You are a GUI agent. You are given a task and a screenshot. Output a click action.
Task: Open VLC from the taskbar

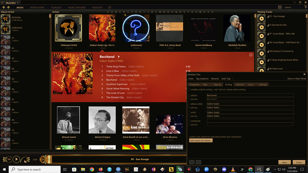click(233, 169)
